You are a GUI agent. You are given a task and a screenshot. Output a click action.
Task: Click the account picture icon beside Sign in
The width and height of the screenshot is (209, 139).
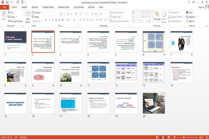tap(207, 7)
